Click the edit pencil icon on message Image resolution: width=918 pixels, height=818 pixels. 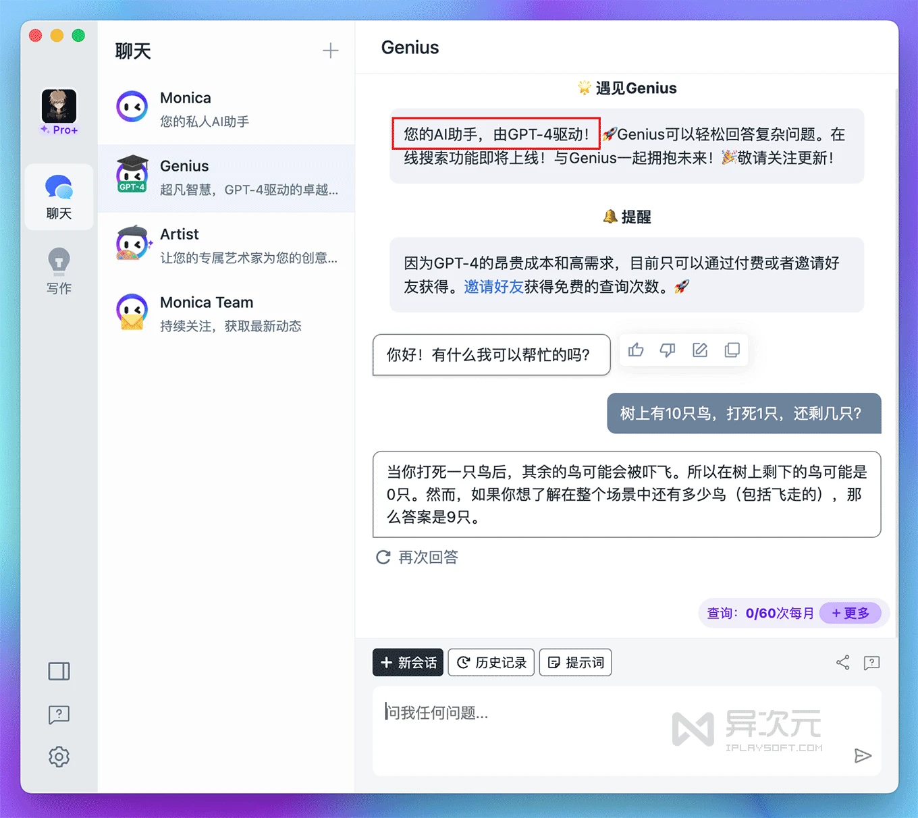point(700,350)
